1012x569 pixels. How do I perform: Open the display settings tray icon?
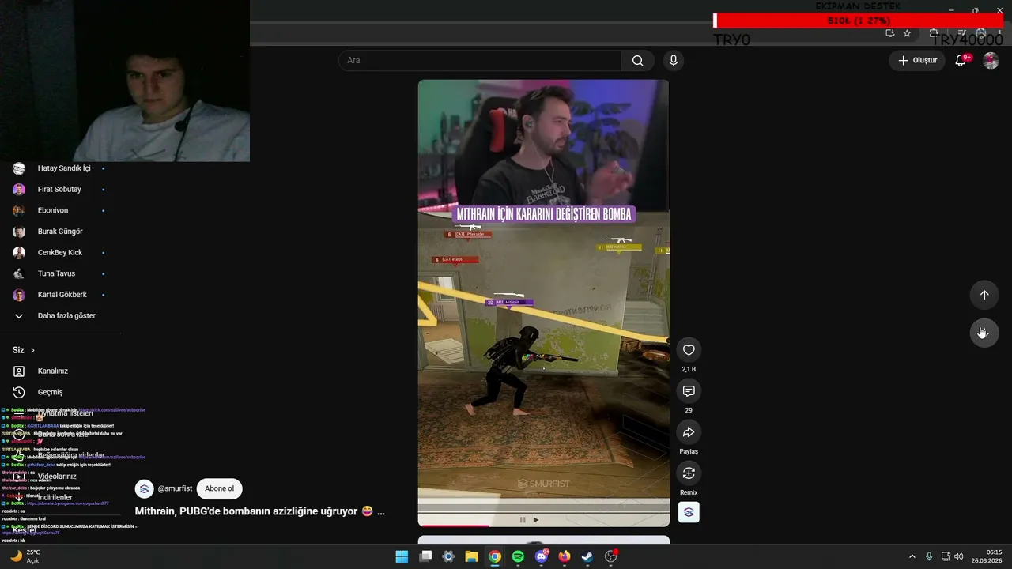[946, 556]
